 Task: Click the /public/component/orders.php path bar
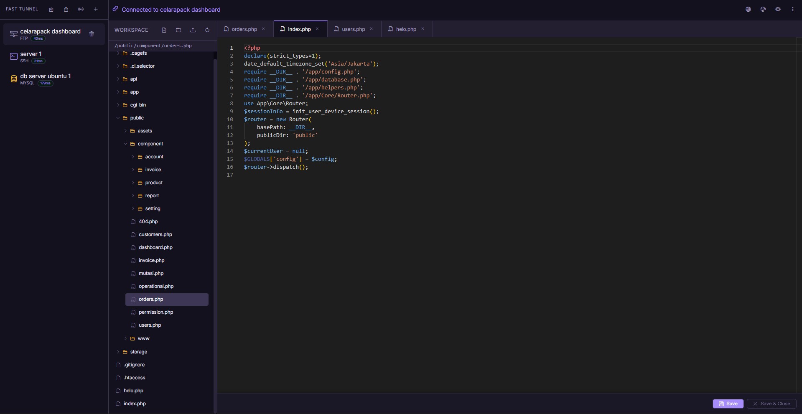coord(163,46)
